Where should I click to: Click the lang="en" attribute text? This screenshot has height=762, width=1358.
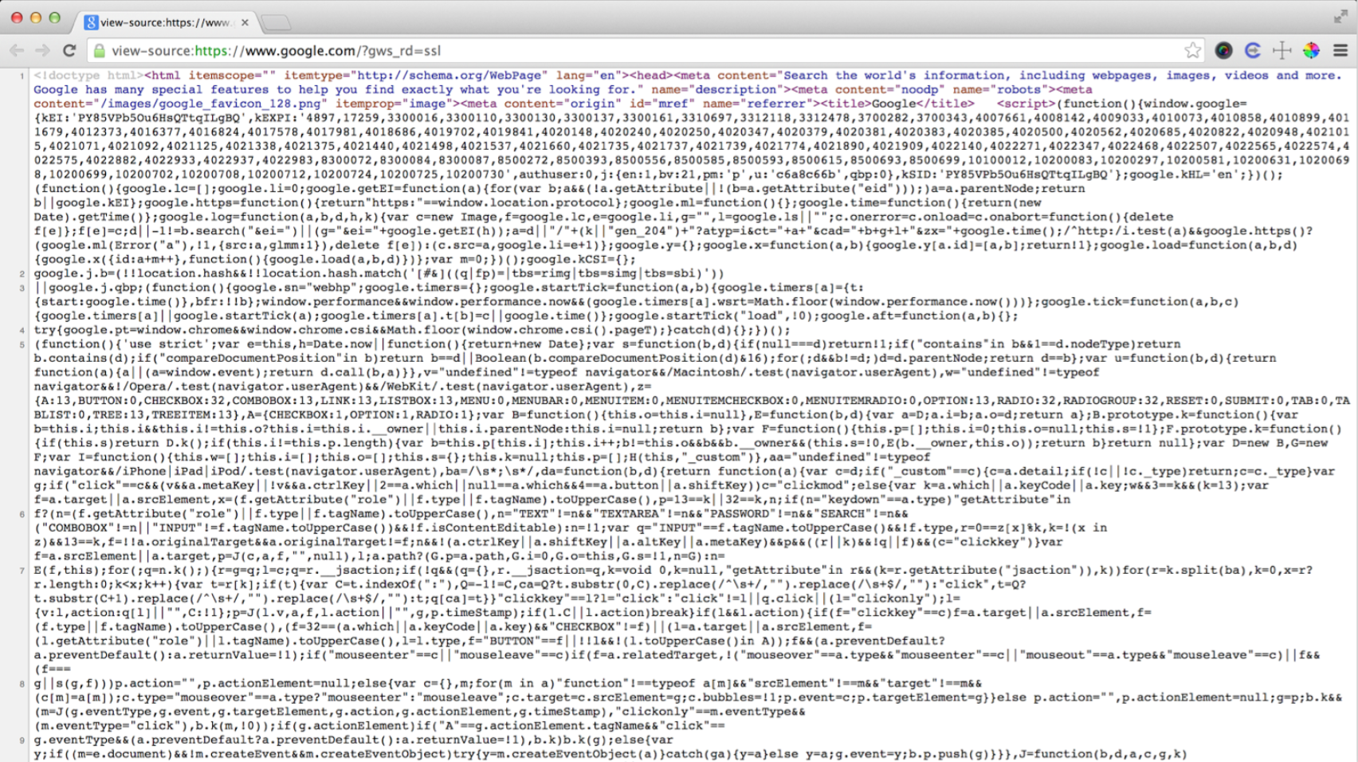click(x=588, y=76)
